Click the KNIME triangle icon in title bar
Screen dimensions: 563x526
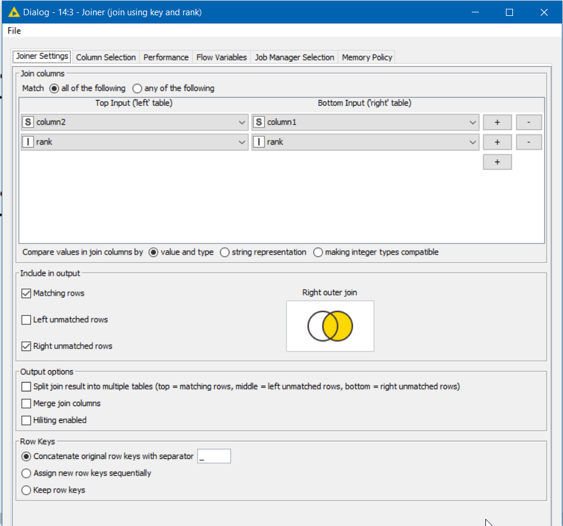(14, 12)
